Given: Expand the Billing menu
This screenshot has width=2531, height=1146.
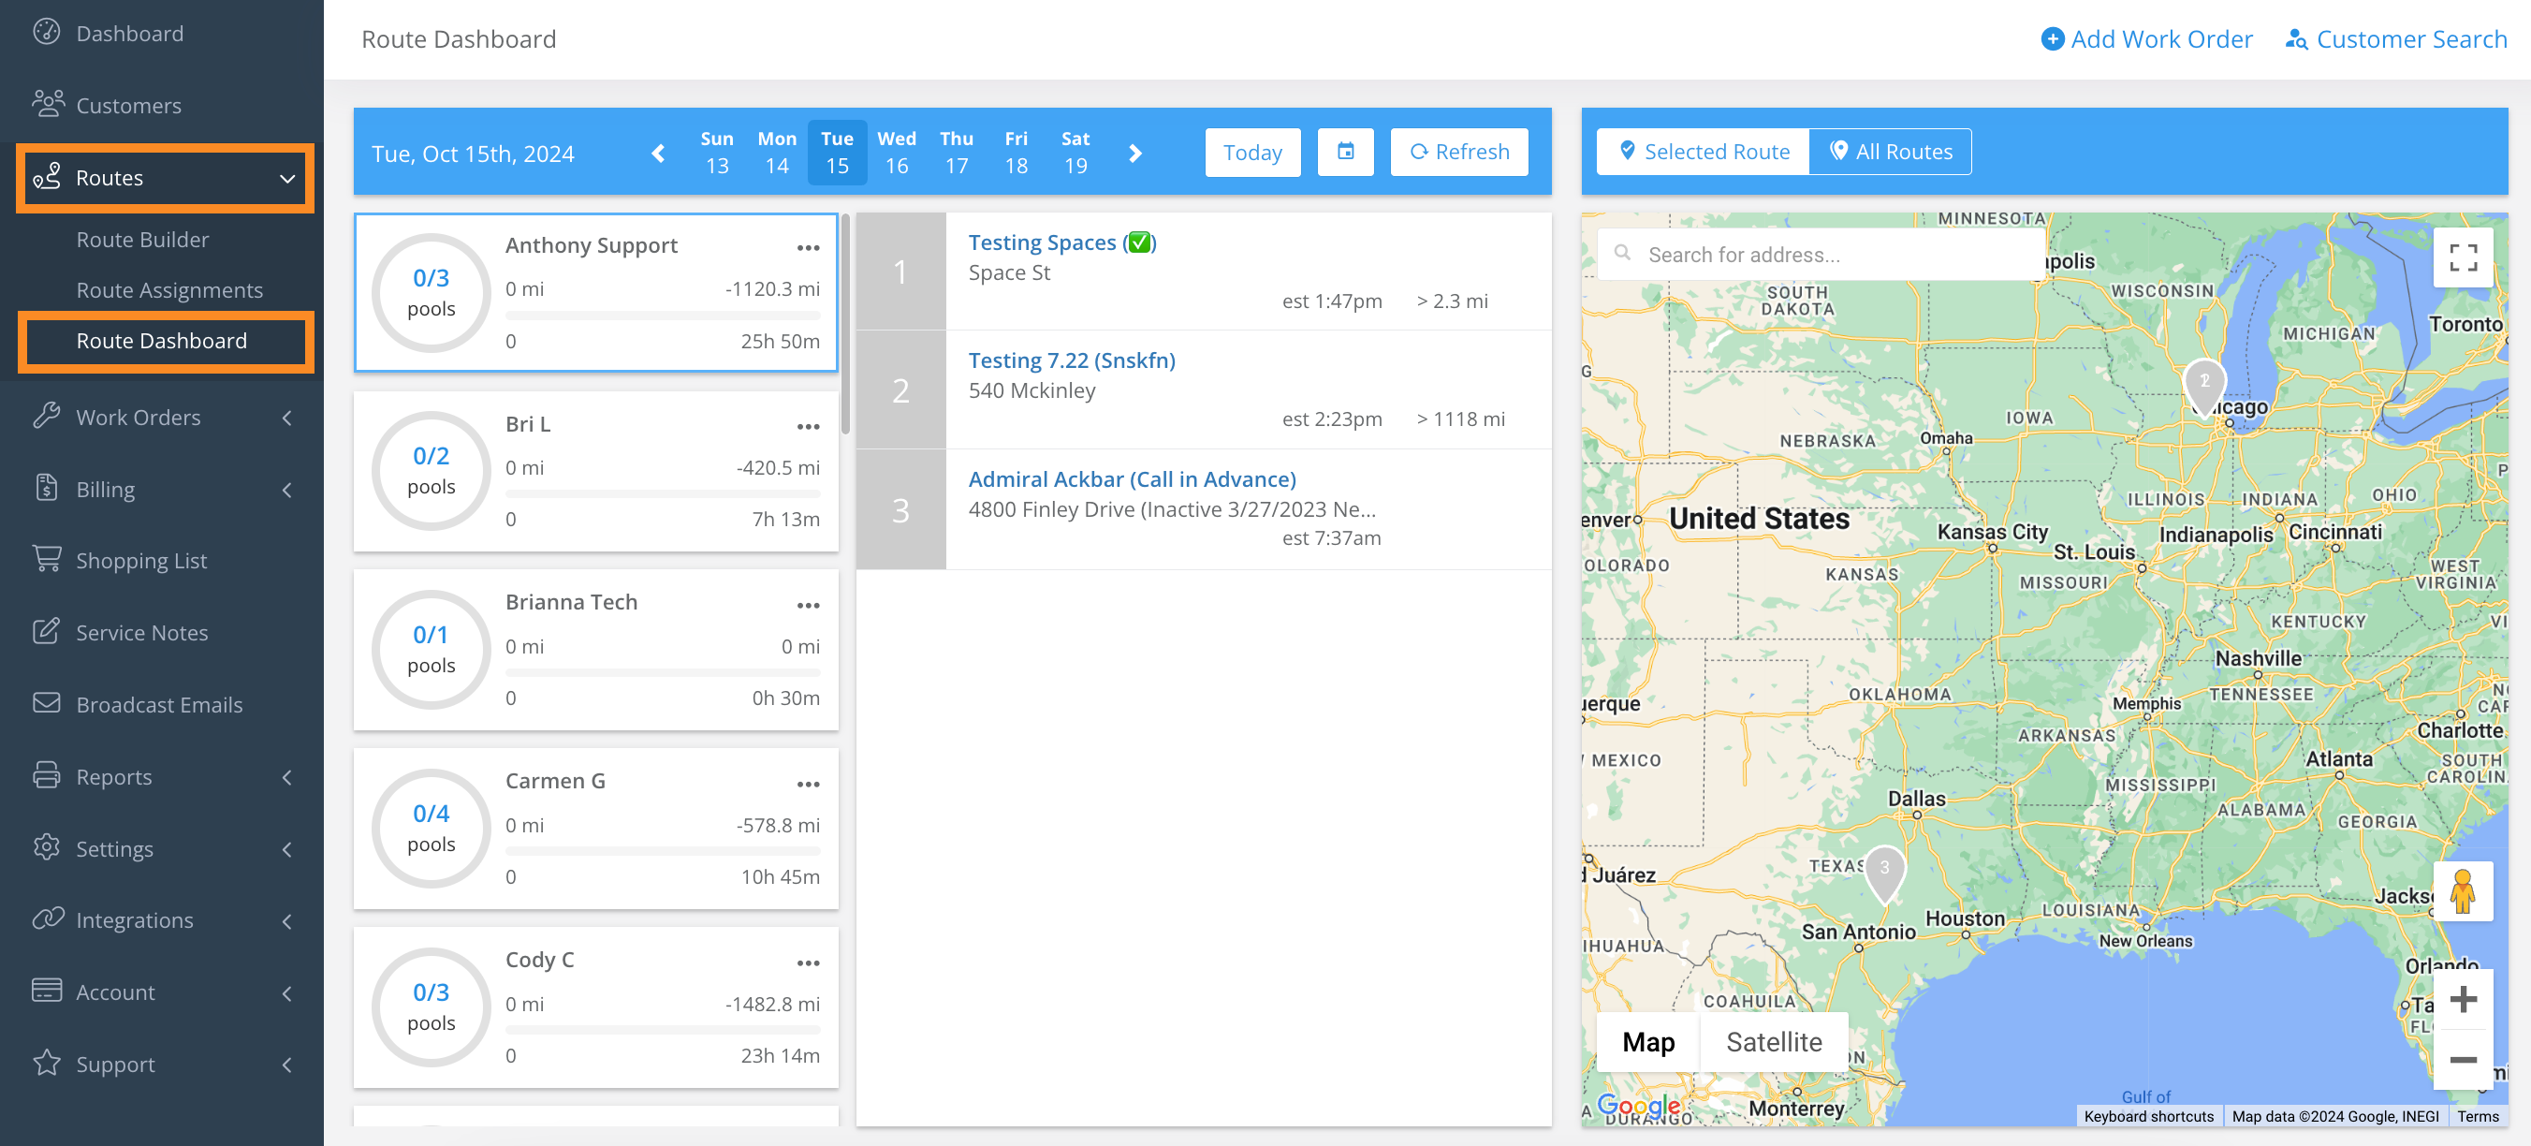Looking at the screenshot, I should 162,490.
